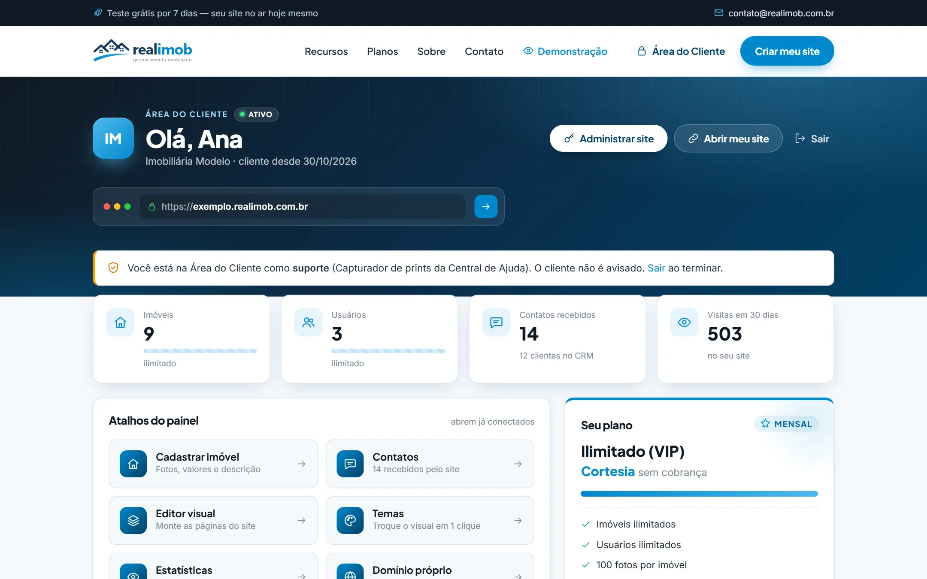The image size is (927, 579).
Task: Click the eye icon in Visitas card
Action: pyautogui.click(x=685, y=323)
